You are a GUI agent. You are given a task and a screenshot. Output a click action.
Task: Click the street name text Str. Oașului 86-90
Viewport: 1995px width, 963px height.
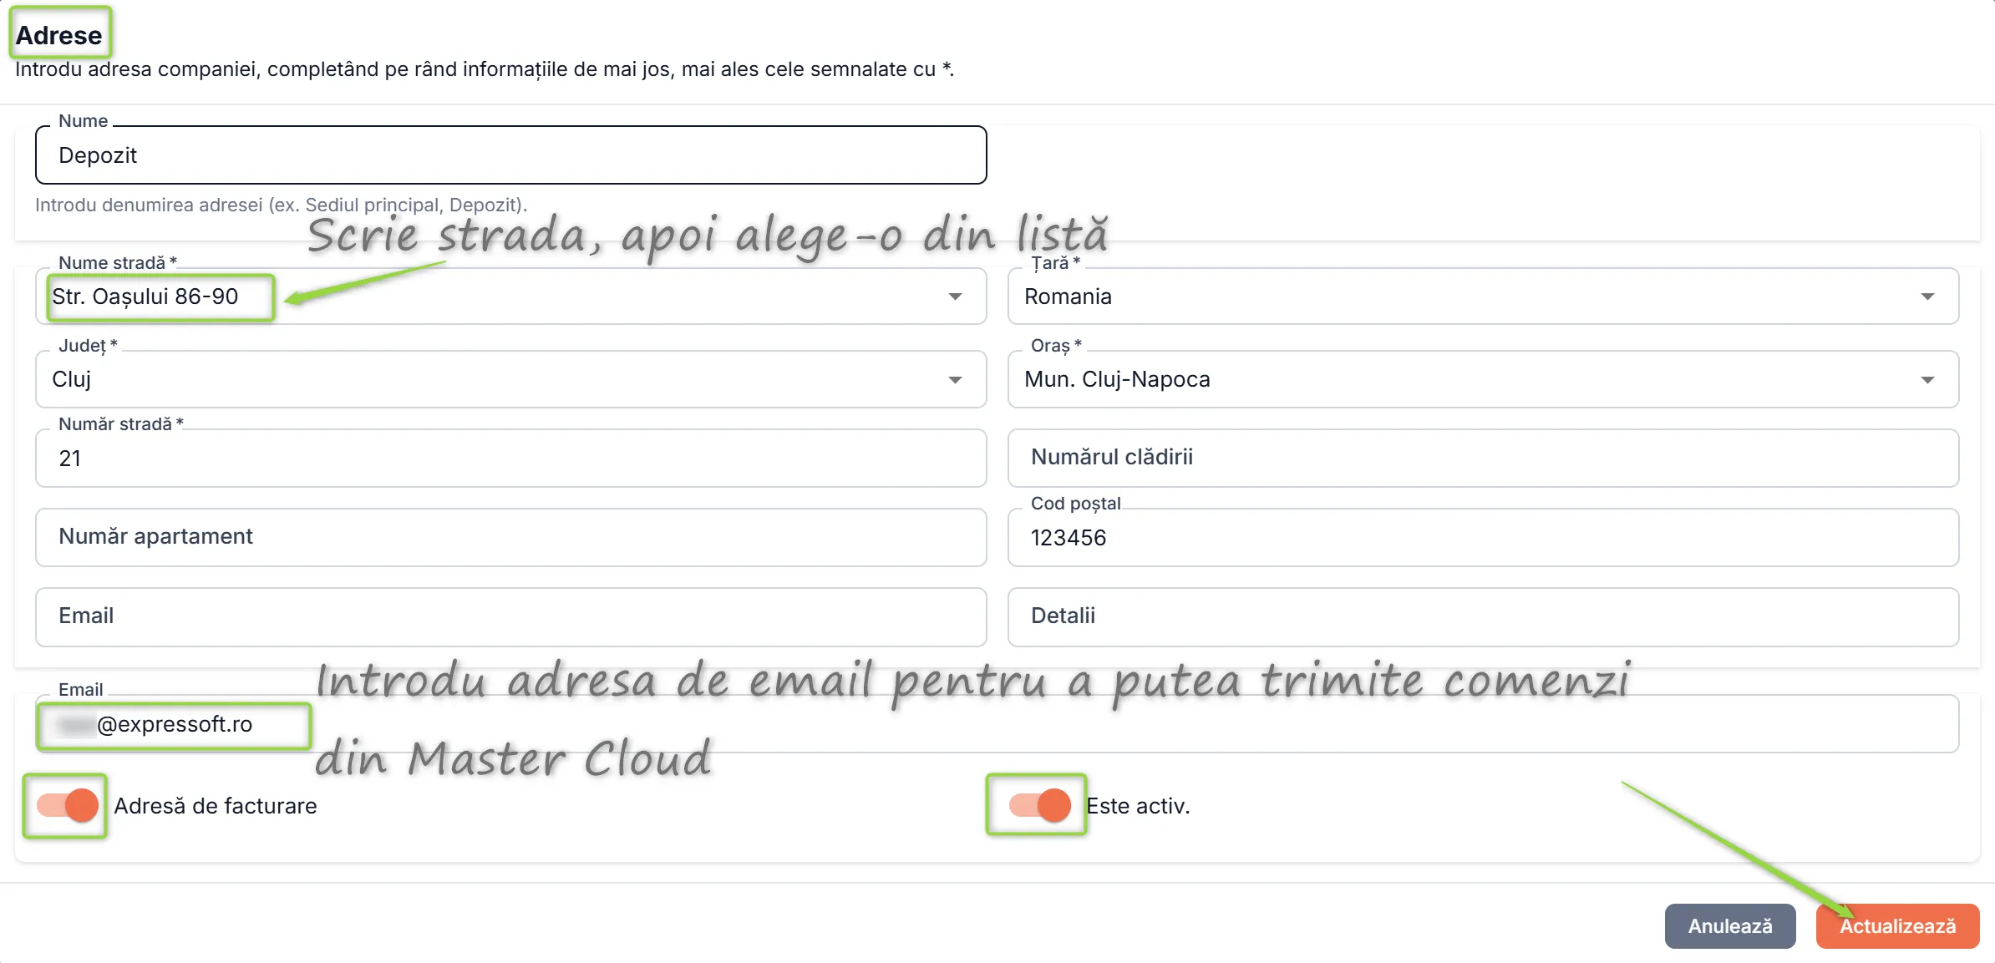145,297
